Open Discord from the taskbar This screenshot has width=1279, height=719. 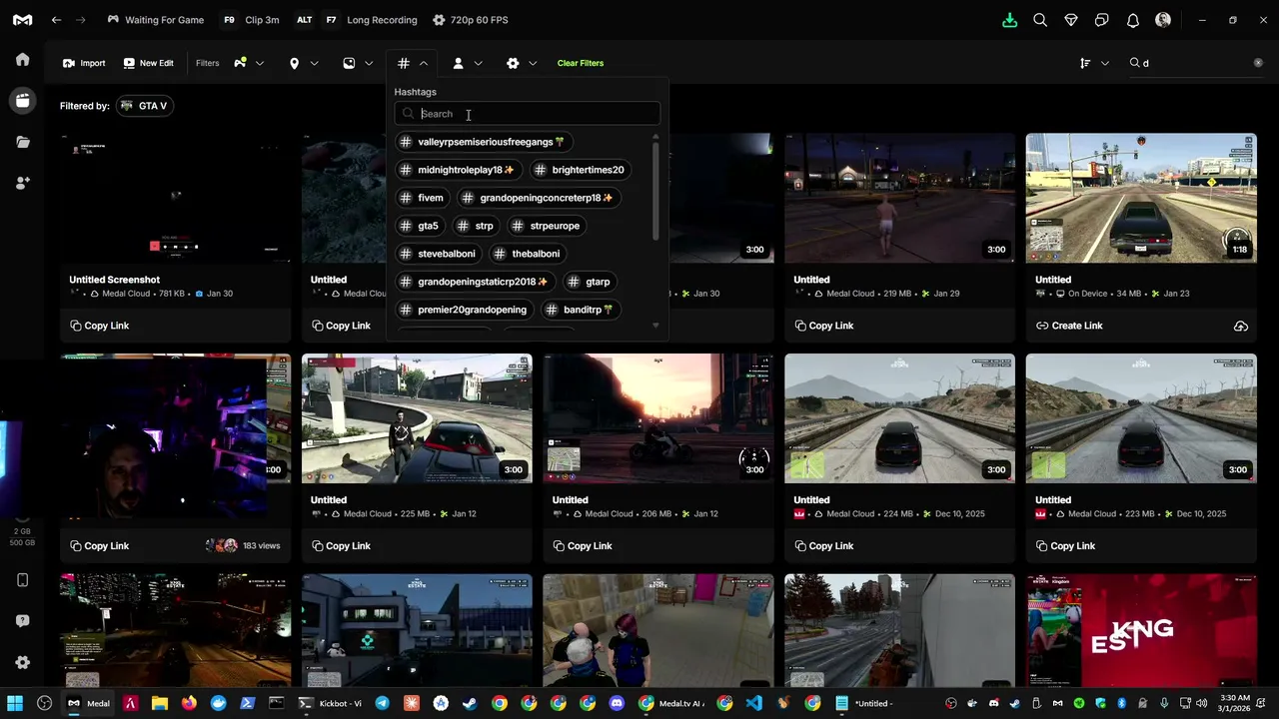pyautogui.click(x=617, y=703)
